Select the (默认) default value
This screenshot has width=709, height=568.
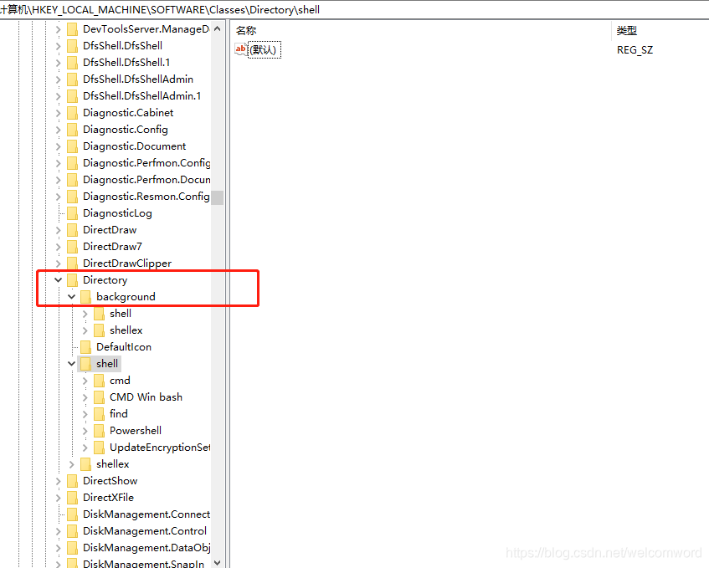pyautogui.click(x=264, y=49)
